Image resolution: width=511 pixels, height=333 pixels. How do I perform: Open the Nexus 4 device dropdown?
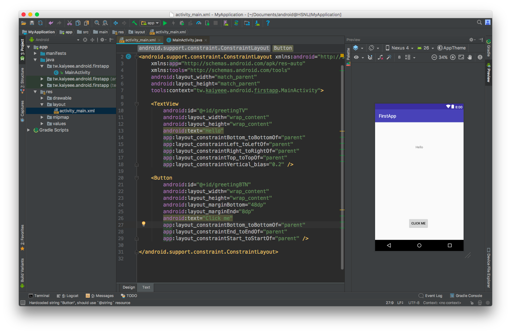[399, 48]
